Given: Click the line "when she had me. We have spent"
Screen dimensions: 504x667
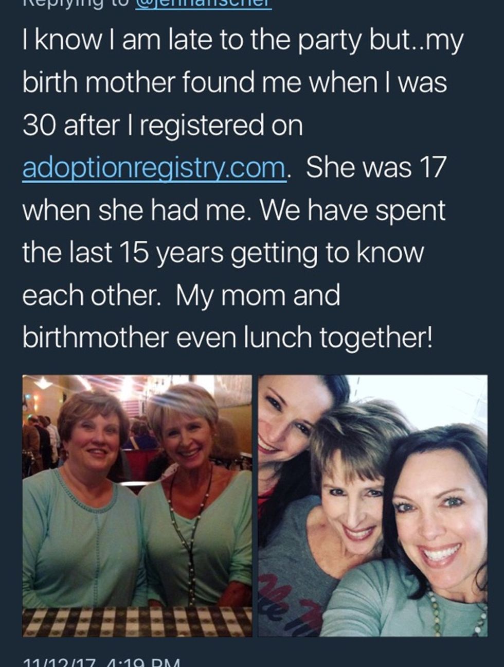Looking at the screenshot, I should 234,210.
